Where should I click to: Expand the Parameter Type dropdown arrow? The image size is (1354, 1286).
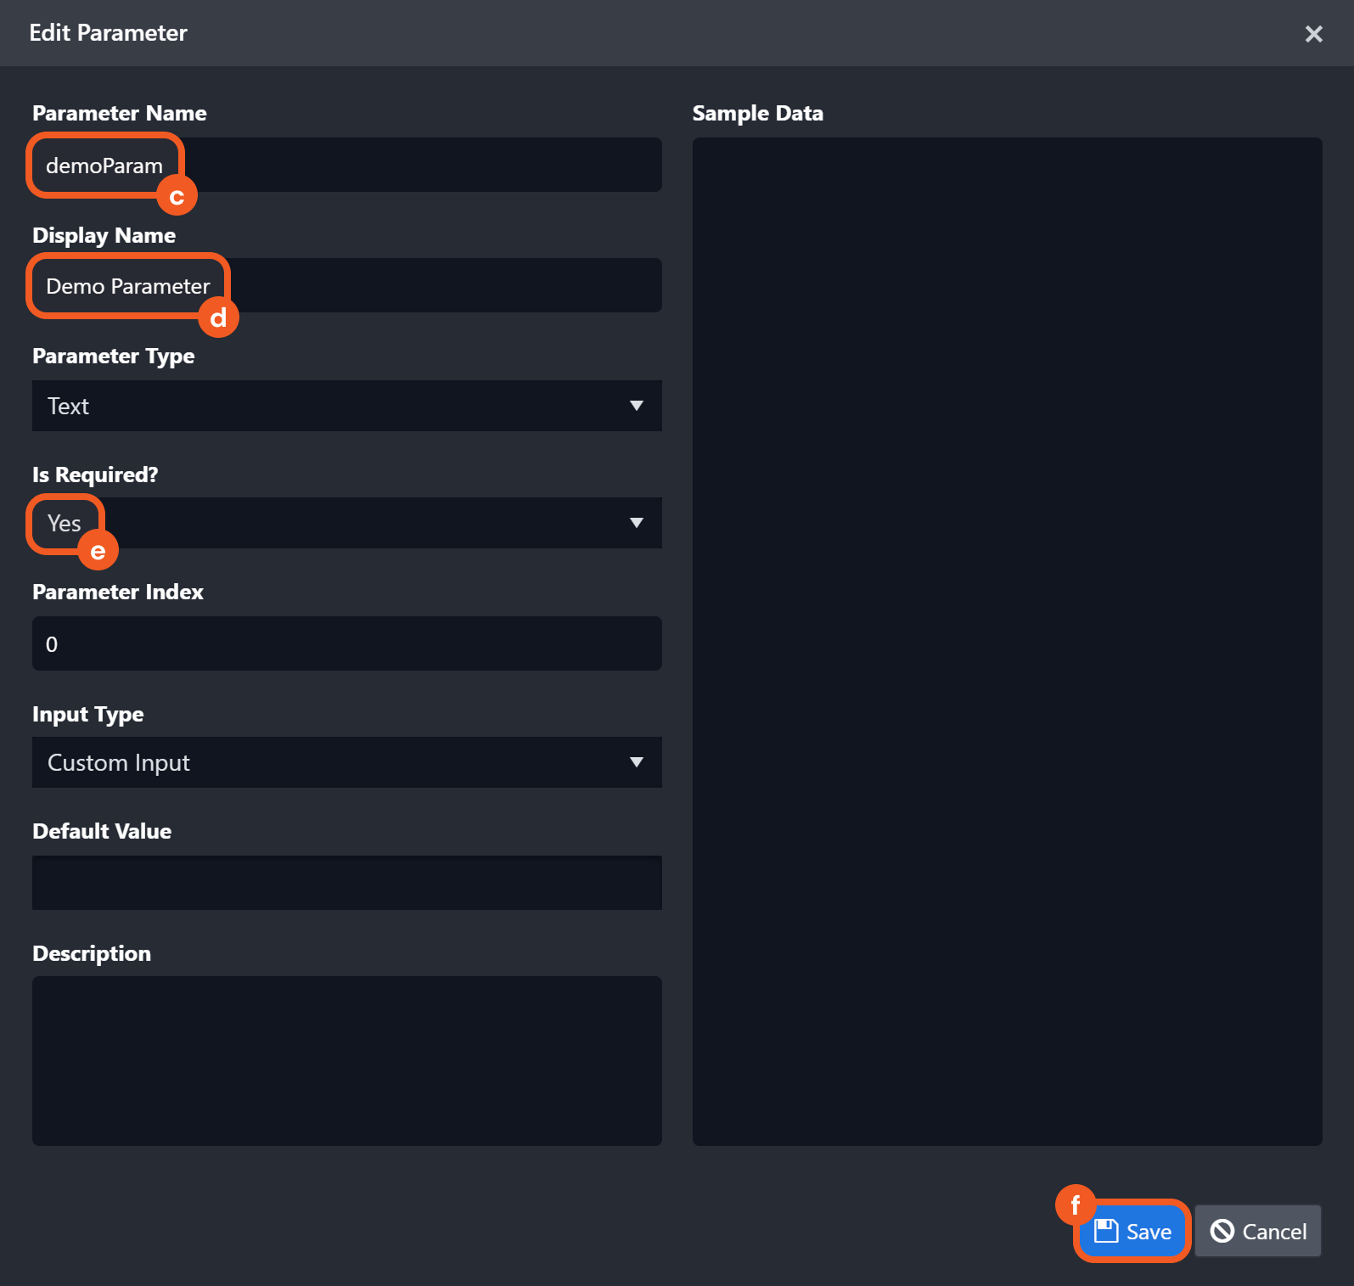pos(636,406)
